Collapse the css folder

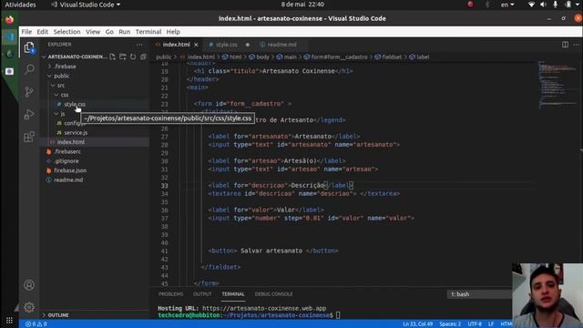[65, 95]
